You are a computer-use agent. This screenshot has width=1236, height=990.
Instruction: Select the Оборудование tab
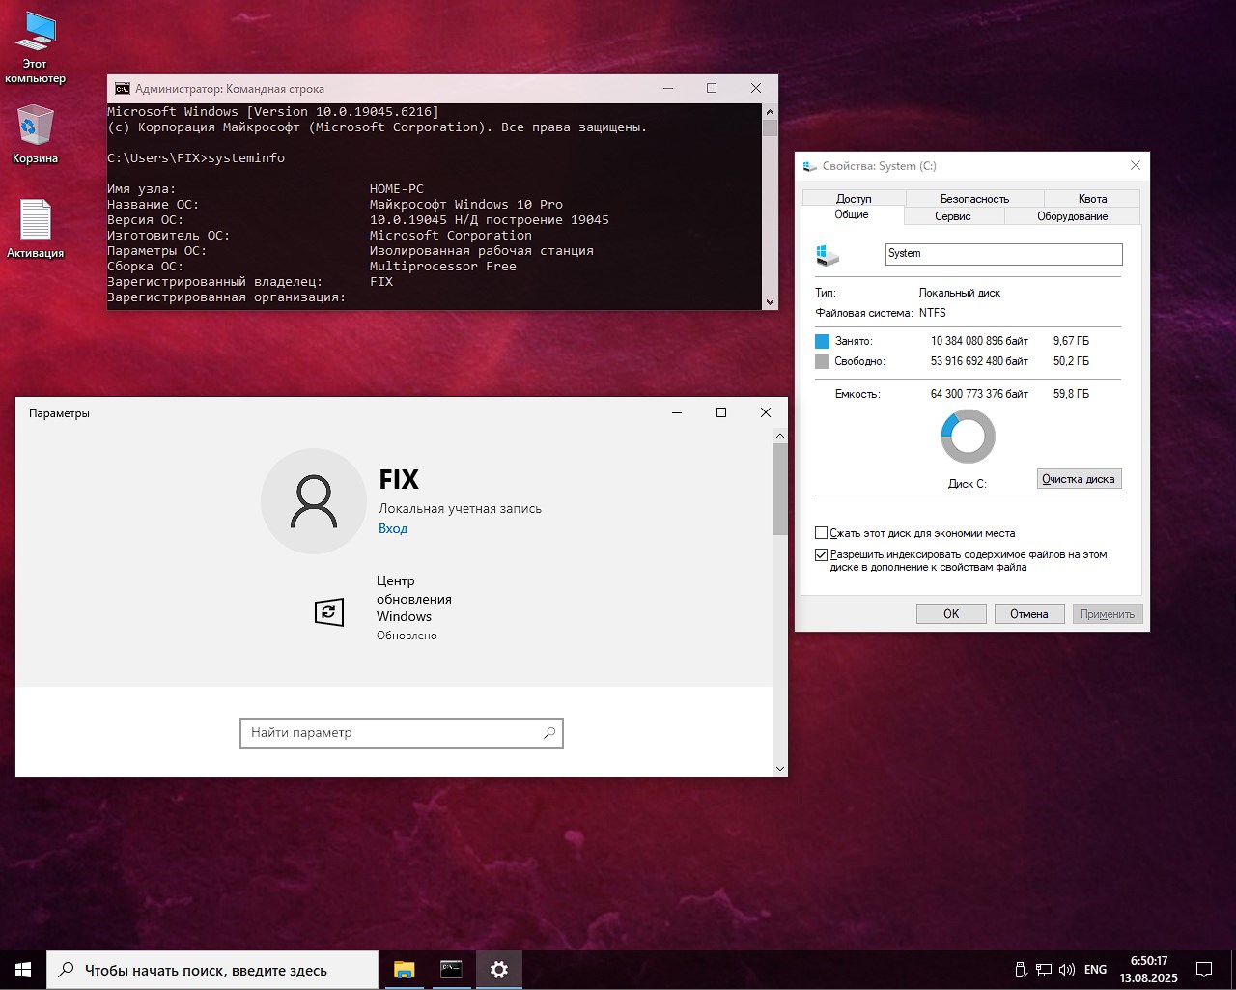[1072, 216]
